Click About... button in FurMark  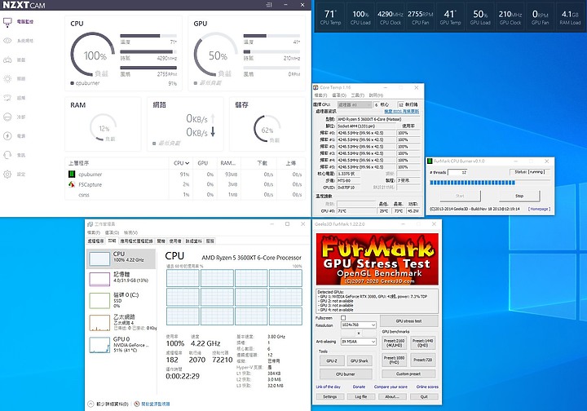click(392, 396)
